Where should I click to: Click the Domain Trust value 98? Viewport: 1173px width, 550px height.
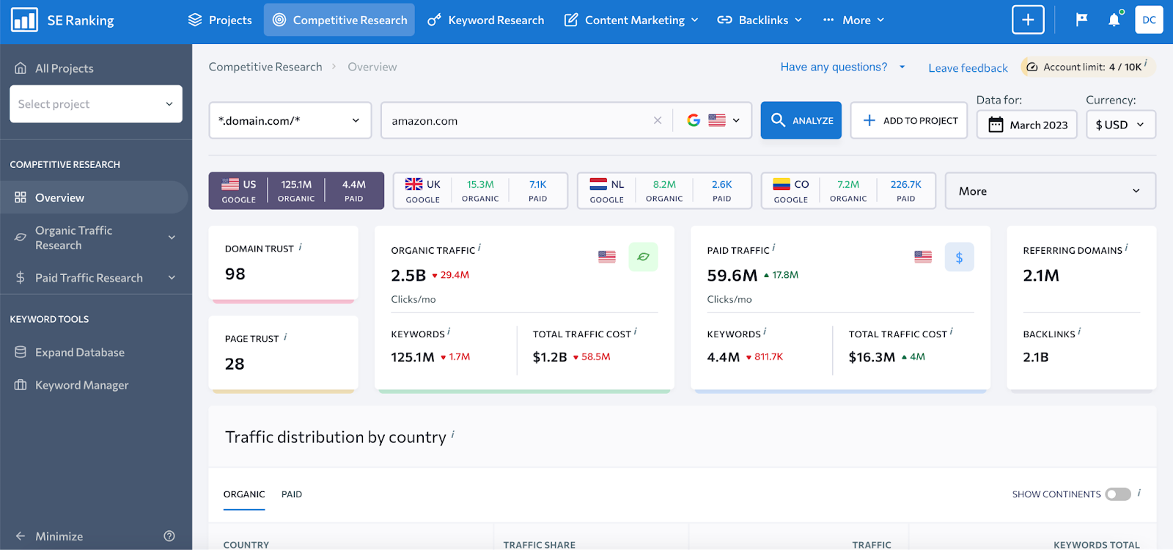[235, 274]
